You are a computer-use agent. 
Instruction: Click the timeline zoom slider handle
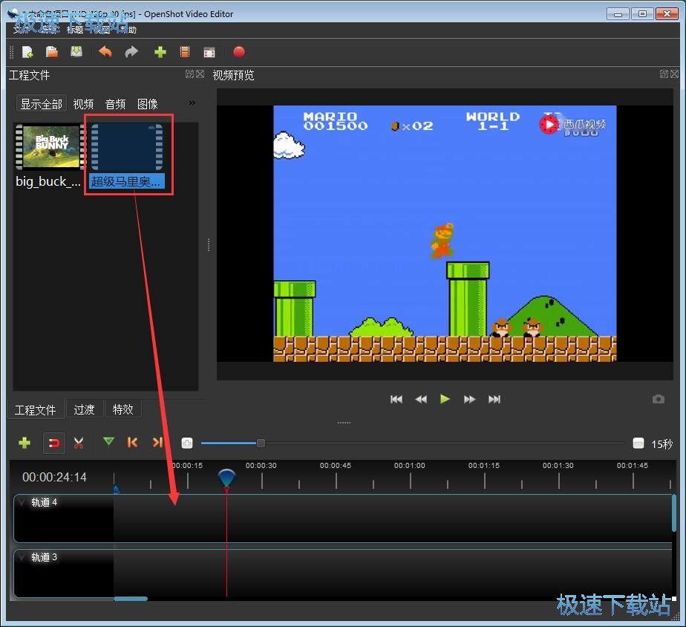[261, 443]
